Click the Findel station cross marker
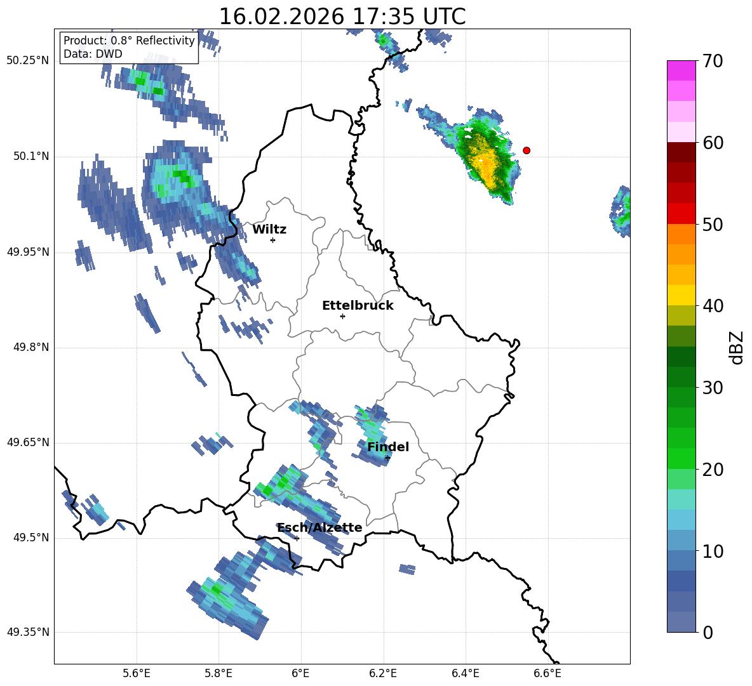The width and height of the screenshot is (752, 686). [387, 458]
